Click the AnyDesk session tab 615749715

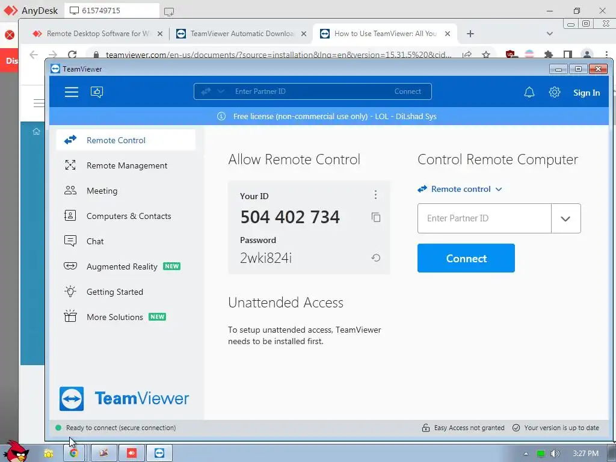(x=112, y=11)
